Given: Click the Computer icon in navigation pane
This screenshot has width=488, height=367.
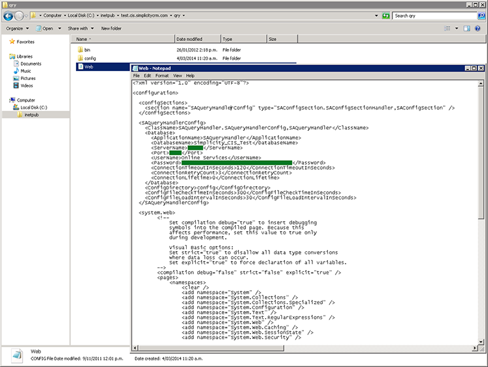Looking at the screenshot, I should [12, 100].
